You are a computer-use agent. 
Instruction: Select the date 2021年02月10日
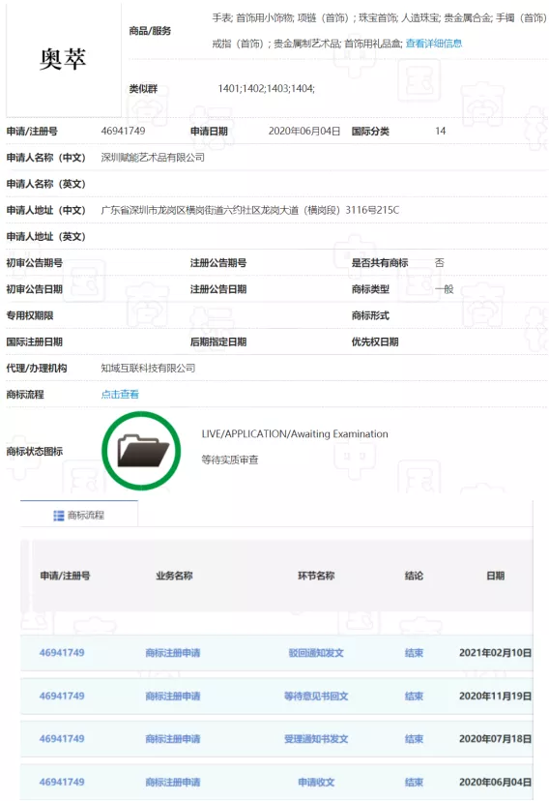pyautogui.click(x=495, y=653)
